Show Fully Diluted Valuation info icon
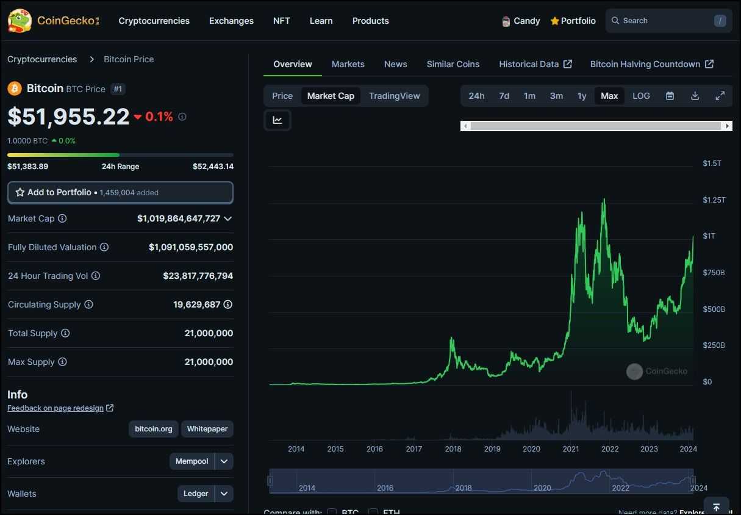 (x=104, y=247)
